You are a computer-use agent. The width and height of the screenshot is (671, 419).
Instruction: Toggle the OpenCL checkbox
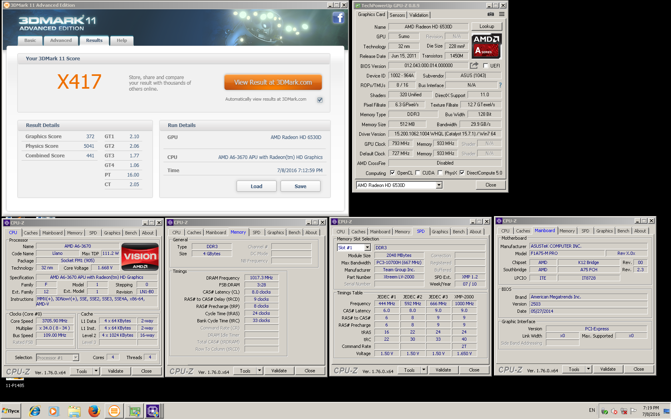click(x=392, y=173)
